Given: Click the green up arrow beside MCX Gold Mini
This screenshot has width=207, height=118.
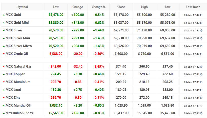Looking at the screenshot, I should click(x=4, y=23).
